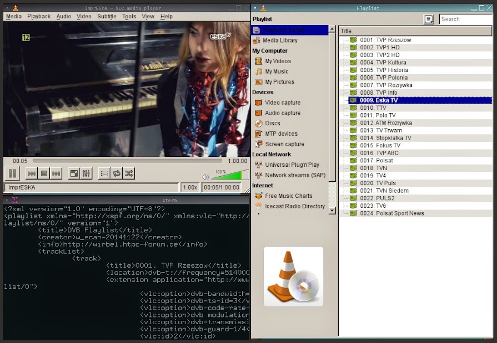Click the playlist Search field
497x343 pixels.
(x=465, y=19)
